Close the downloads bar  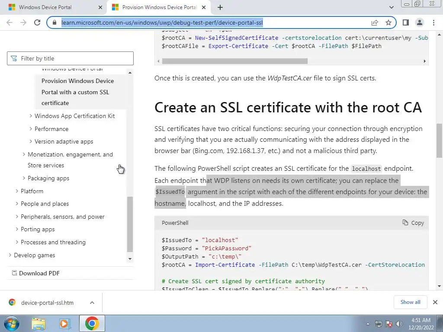coord(435,302)
